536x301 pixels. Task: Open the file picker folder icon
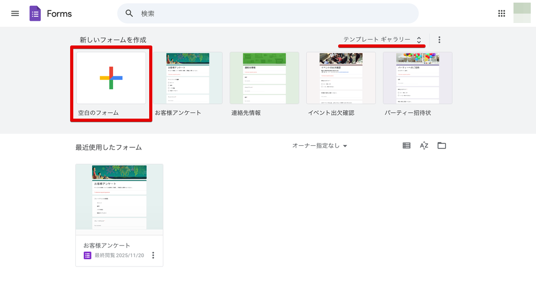pyautogui.click(x=442, y=146)
